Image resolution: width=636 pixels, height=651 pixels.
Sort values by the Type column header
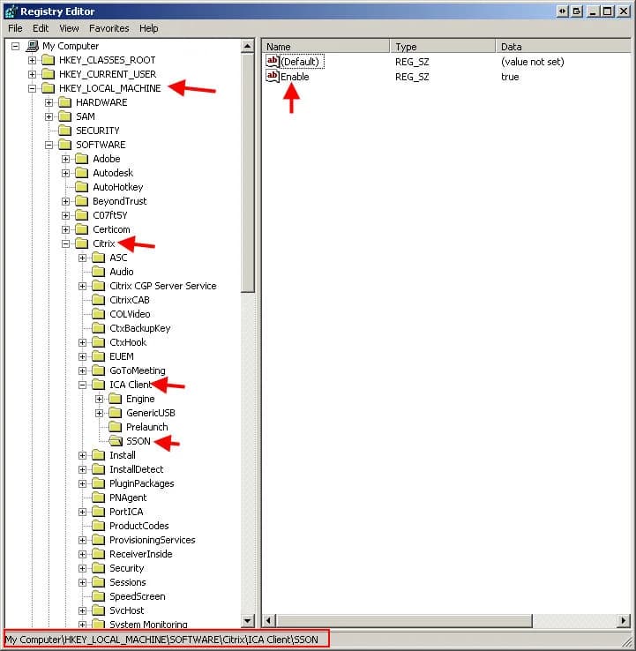pos(443,47)
